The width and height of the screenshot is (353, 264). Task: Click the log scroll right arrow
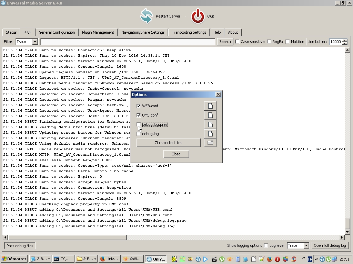coord(342,237)
